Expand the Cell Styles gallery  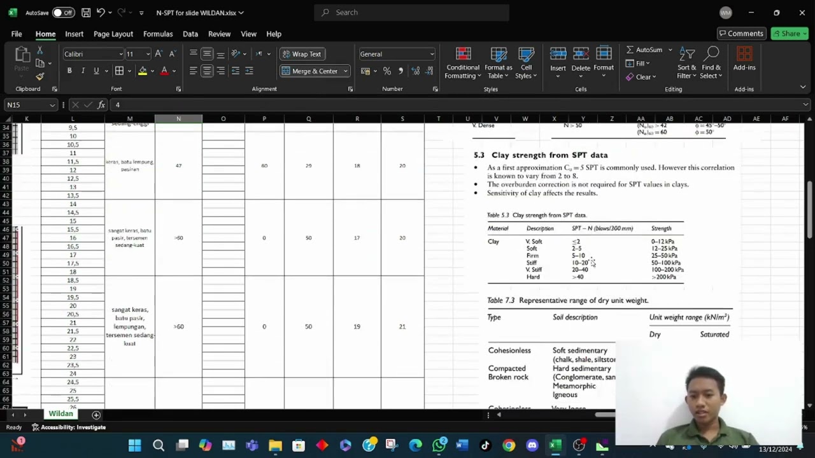(526, 64)
